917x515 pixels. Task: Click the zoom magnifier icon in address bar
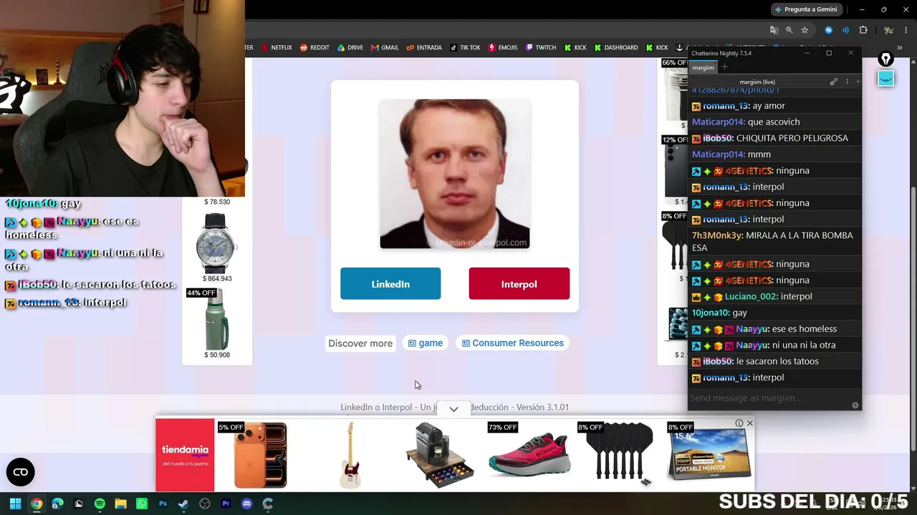(789, 30)
